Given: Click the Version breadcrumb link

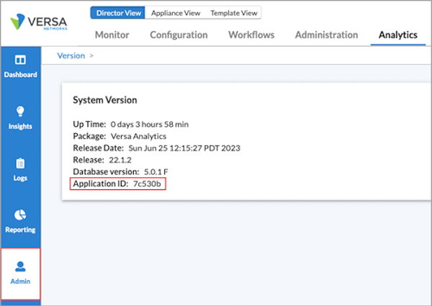Looking at the screenshot, I should [x=71, y=55].
